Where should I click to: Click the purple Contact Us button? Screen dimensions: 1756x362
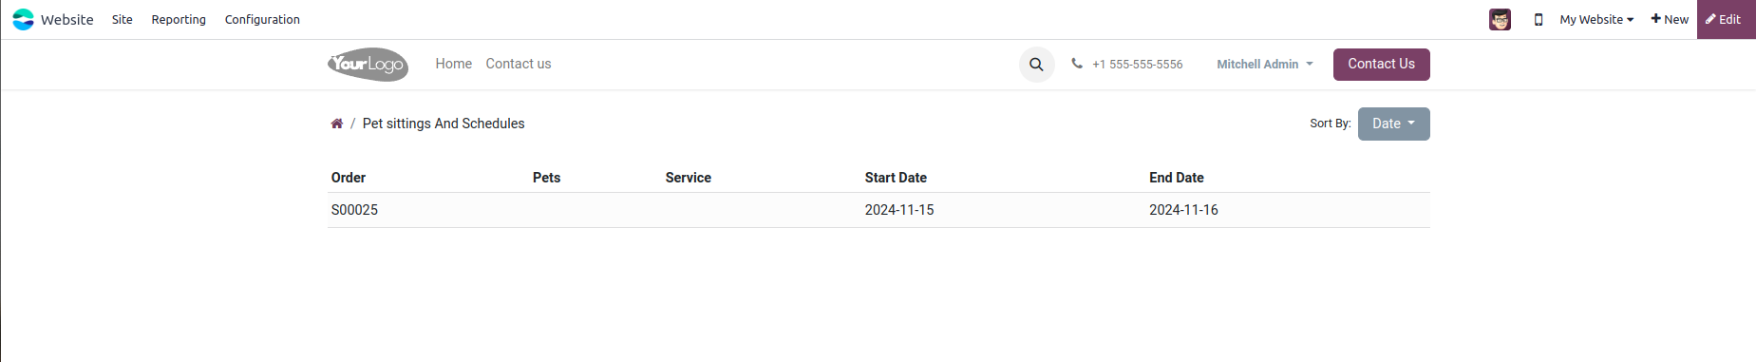[x=1381, y=65]
